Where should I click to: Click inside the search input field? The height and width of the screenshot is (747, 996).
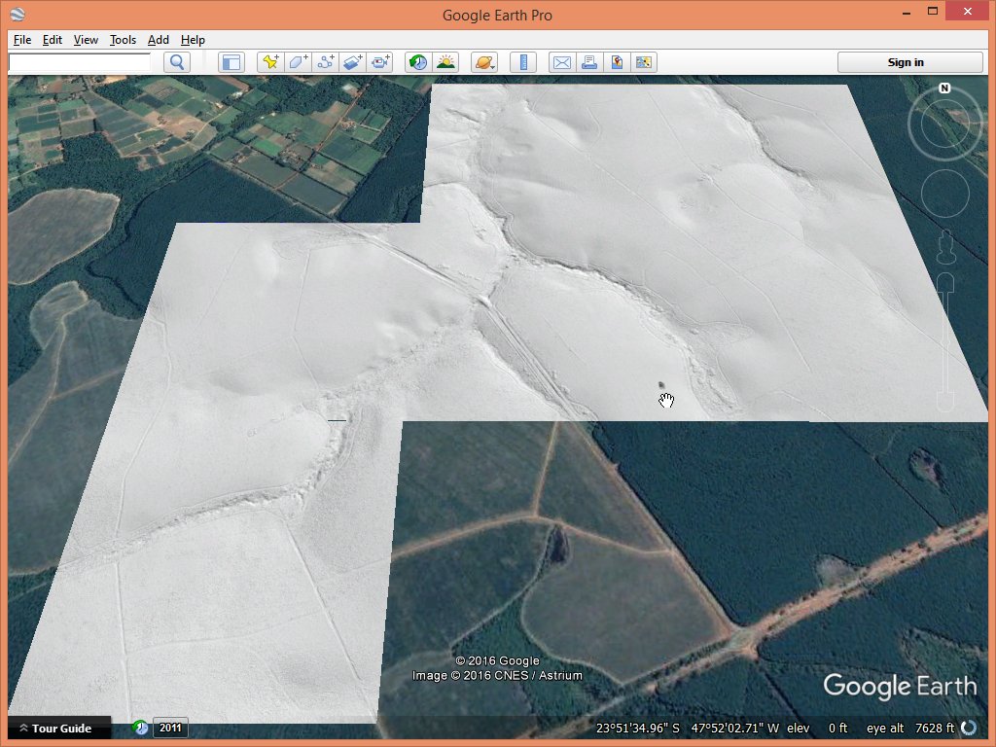pyautogui.click(x=80, y=62)
